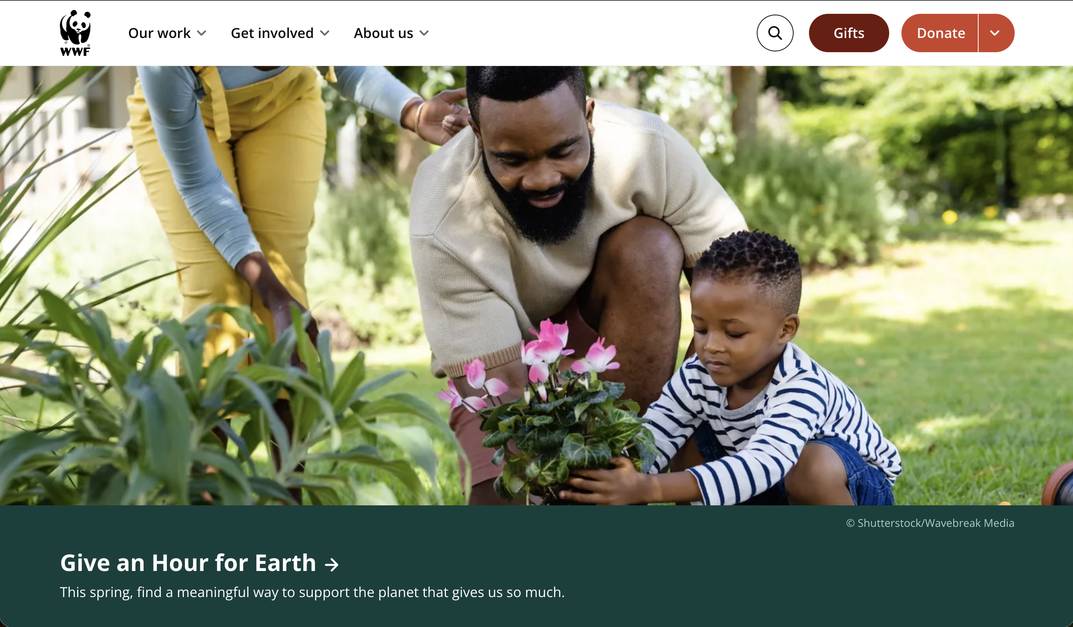Click the Donate button

940,33
